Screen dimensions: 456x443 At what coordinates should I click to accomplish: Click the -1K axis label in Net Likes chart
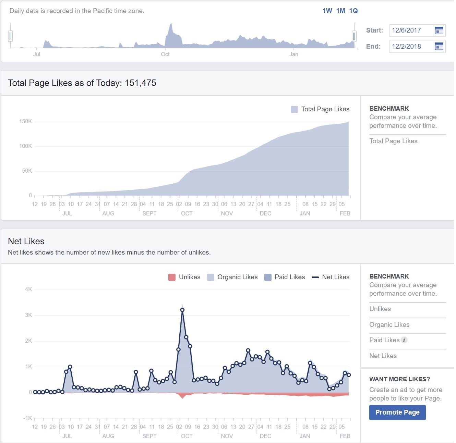[x=27, y=418]
